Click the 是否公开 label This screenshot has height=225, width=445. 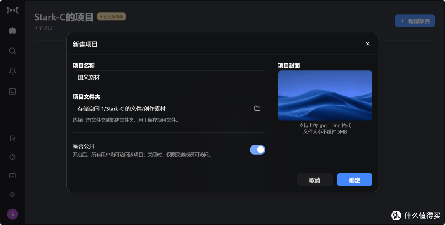tap(84, 146)
